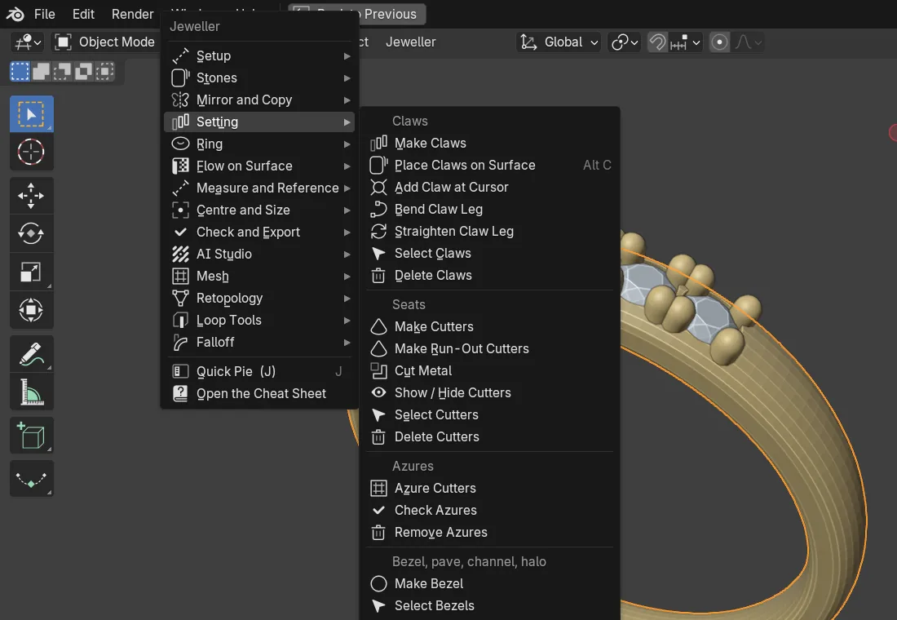The height and width of the screenshot is (620, 897).
Task: Open the File menu
Action: (45, 14)
